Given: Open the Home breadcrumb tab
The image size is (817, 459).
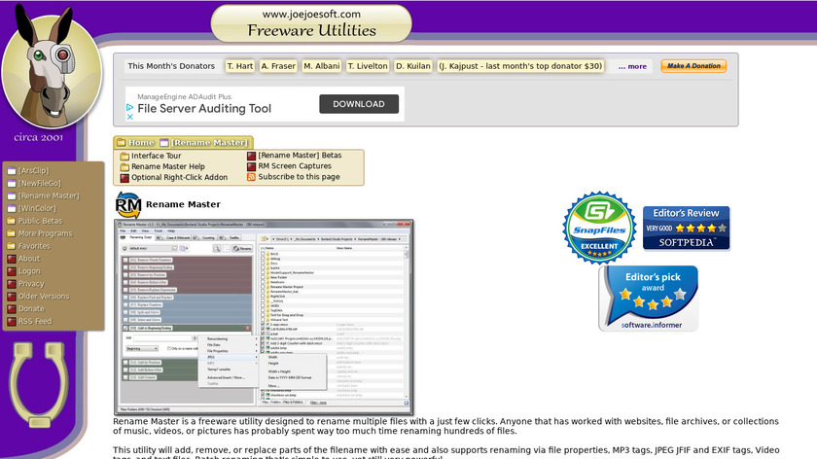Looking at the screenshot, I should coord(141,142).
